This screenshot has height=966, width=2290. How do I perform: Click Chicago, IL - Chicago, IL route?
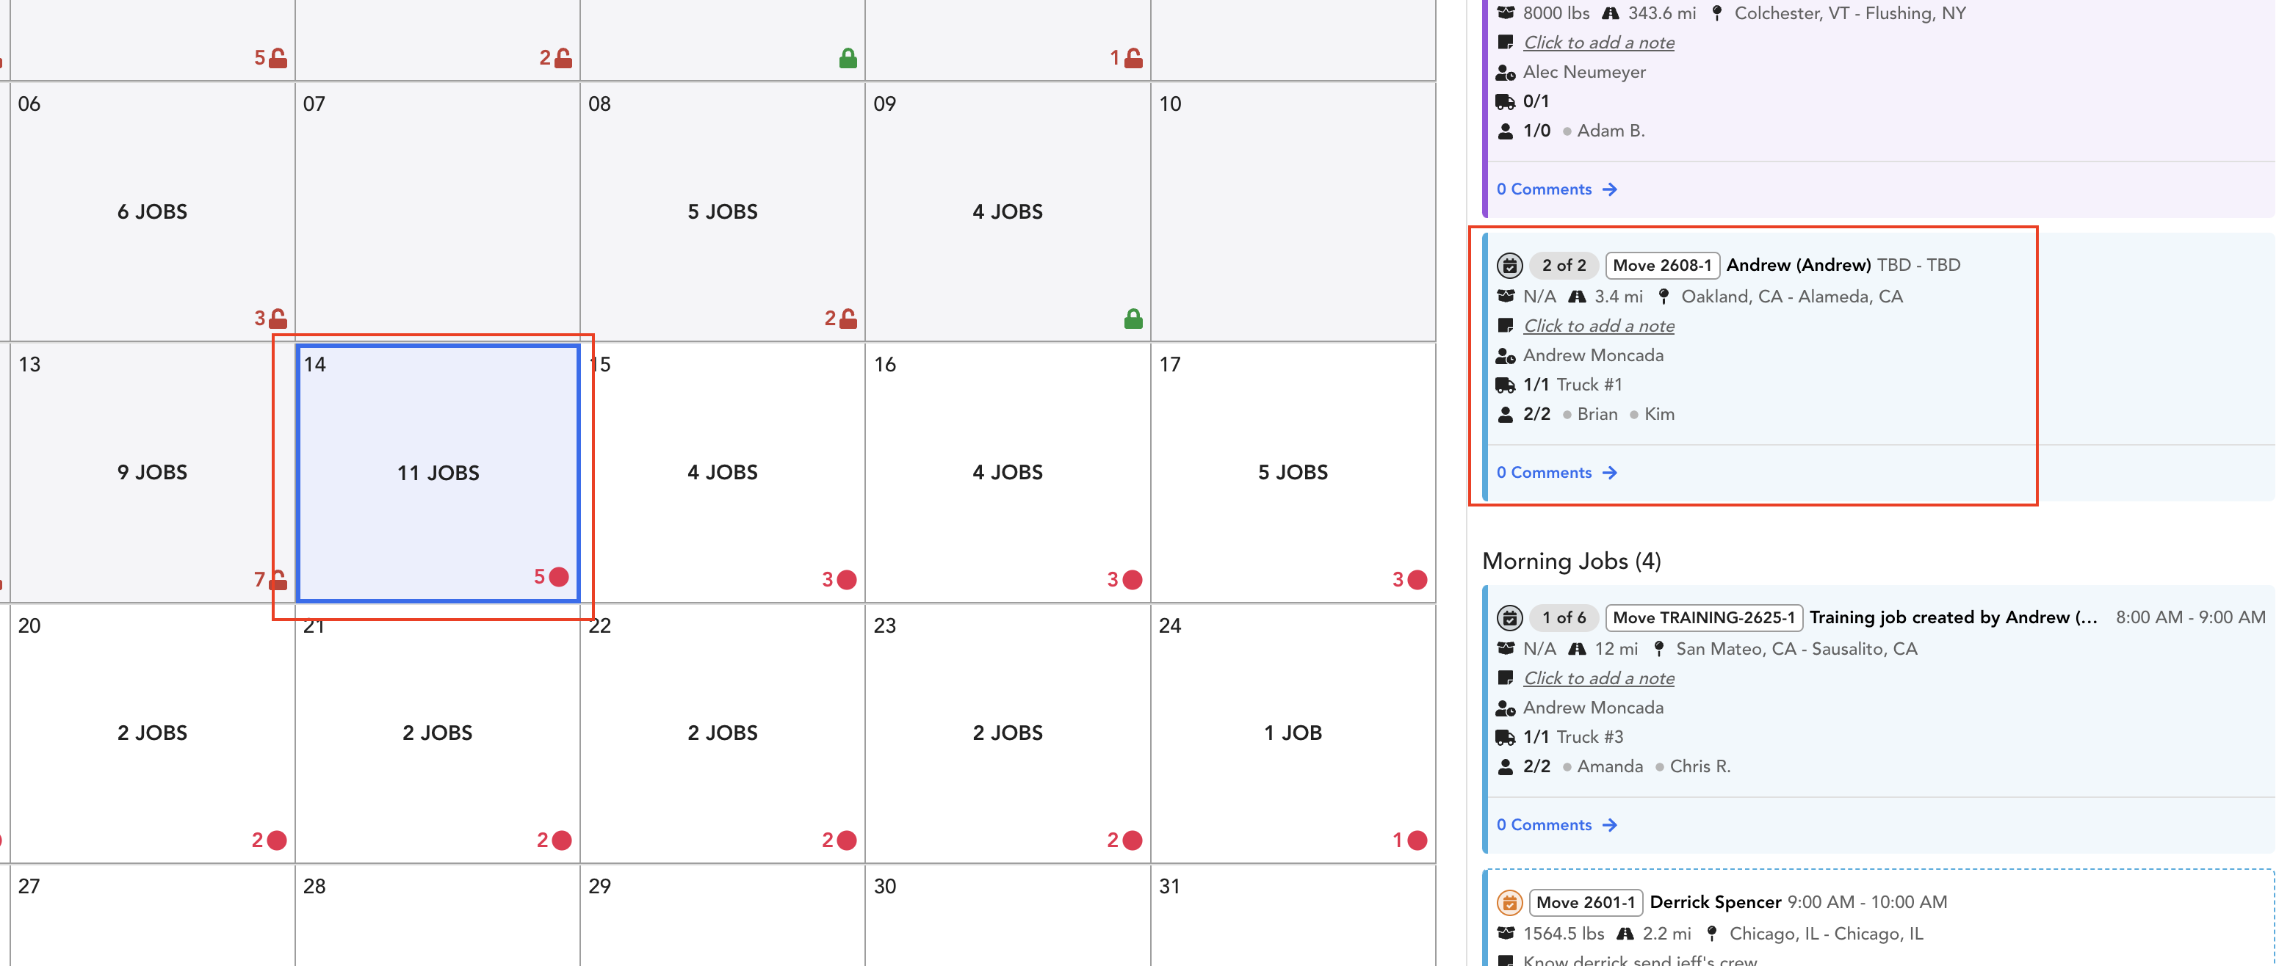(x=1826, y=933)
